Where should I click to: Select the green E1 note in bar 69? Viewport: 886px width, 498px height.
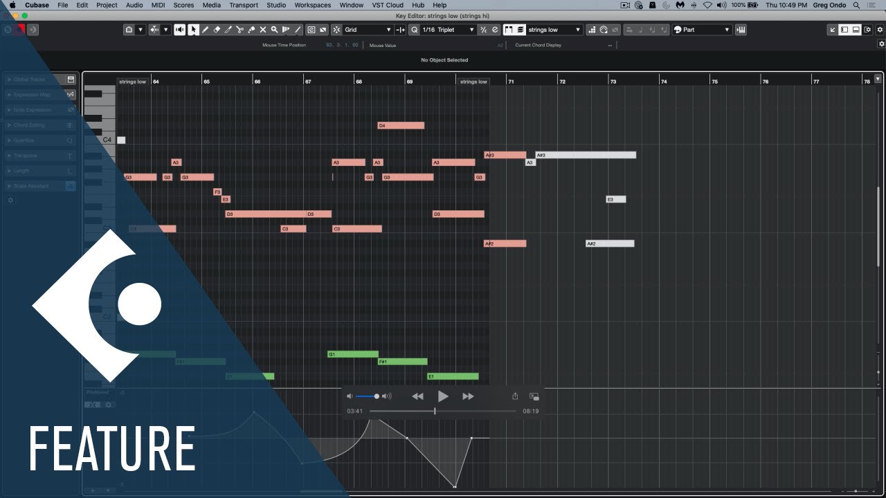453,376
